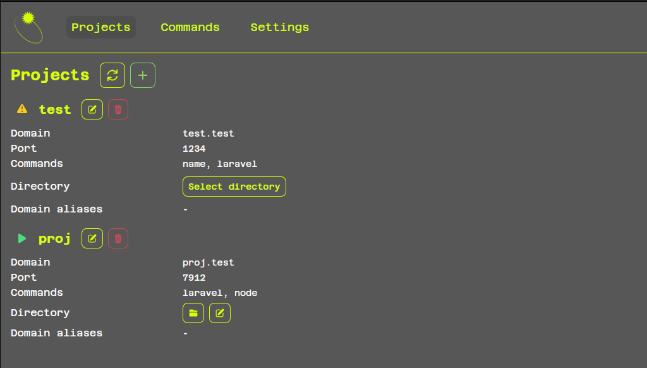Click the test project name
Viewport: 647px width, 368px height.
[55, 109]
